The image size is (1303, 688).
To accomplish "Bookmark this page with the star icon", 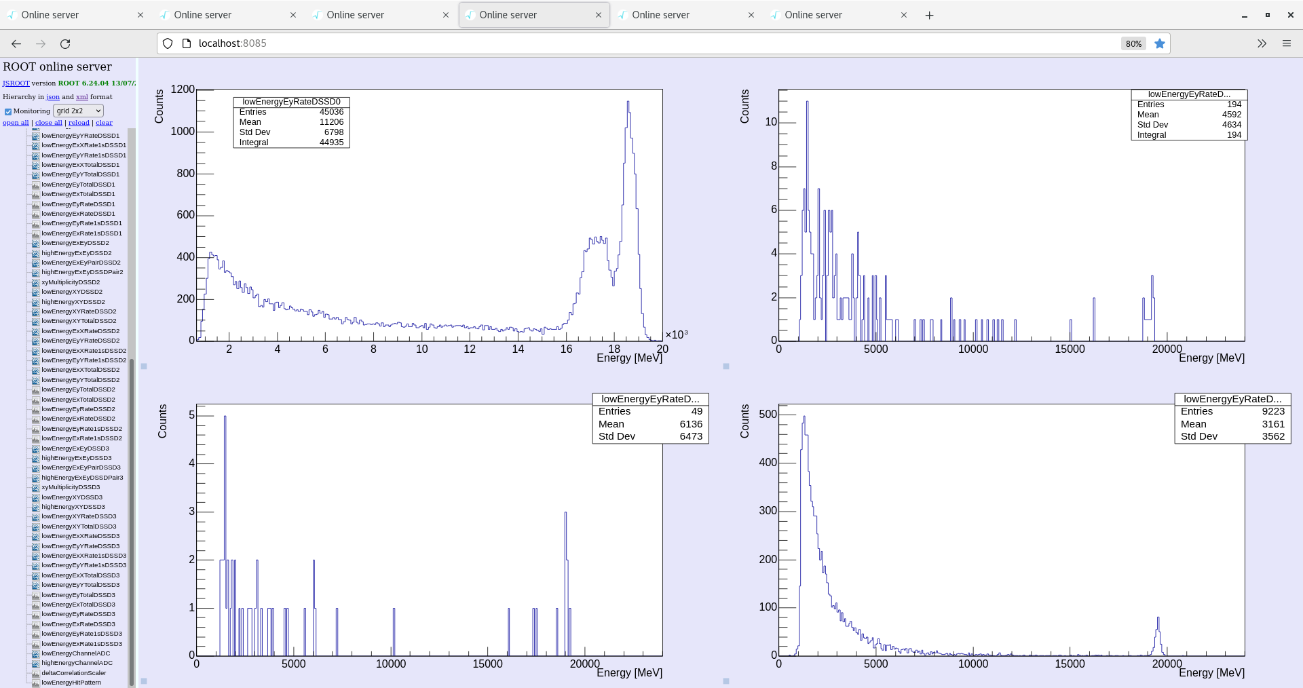I will pyautogui.click(x=1160, y=43).
